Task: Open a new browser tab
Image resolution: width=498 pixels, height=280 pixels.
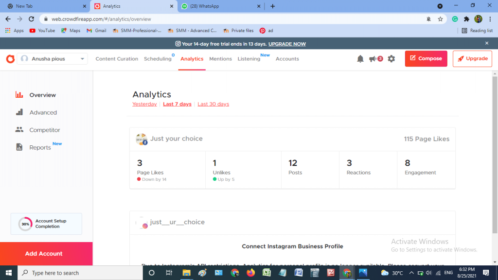Action: (x=272, y=6)
